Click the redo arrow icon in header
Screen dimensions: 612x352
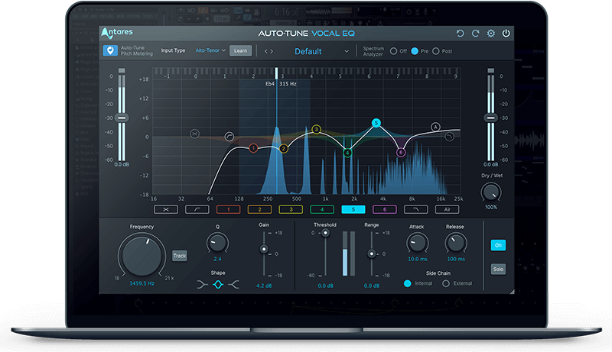tap(475, 34)
